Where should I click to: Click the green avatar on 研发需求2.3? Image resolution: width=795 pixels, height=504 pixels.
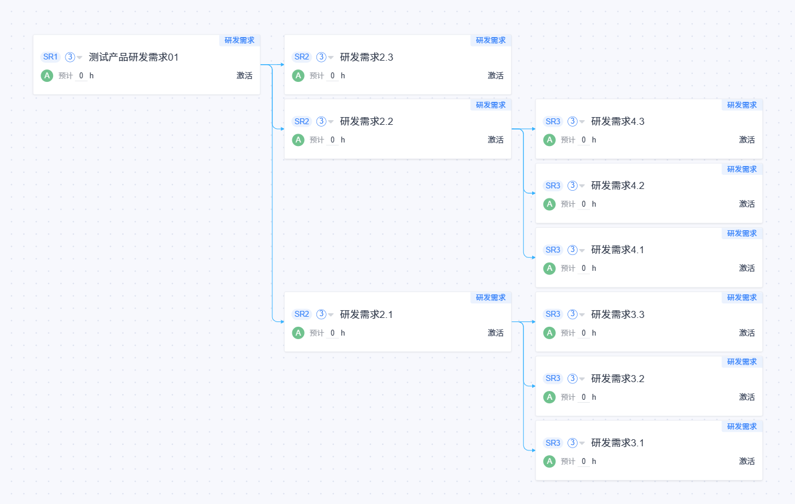[x=298, y=75]
